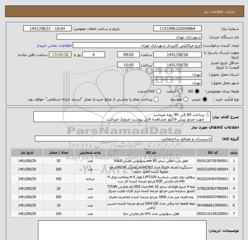The image size is (248, 240).
Task: Click the deadline time field 09:00
Action: tap(129, 54)
